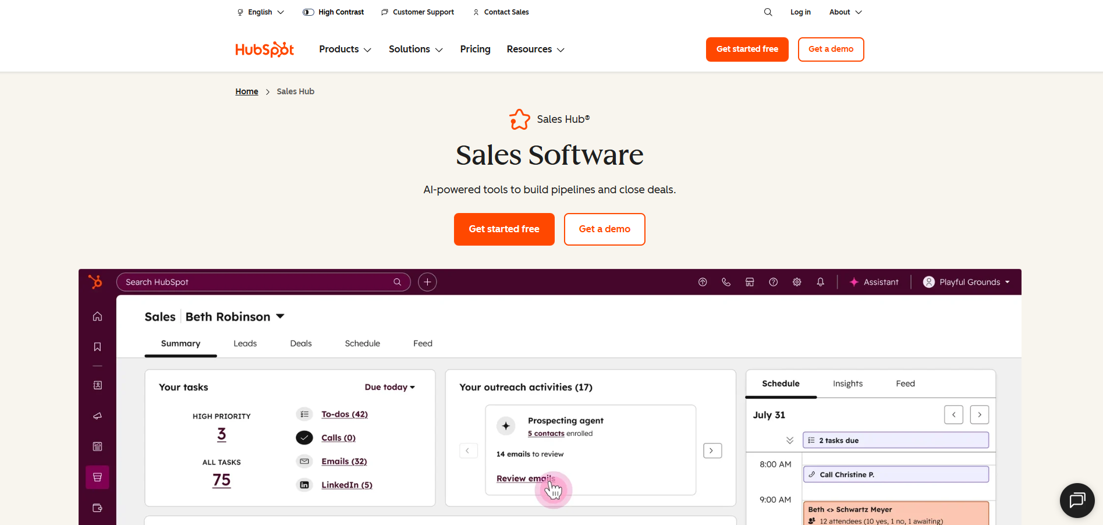Image resolution: width=1103 pixels, height=525 pixels.
Task: Open the Insights tab in side panel
Action: (x=847, y=384)
